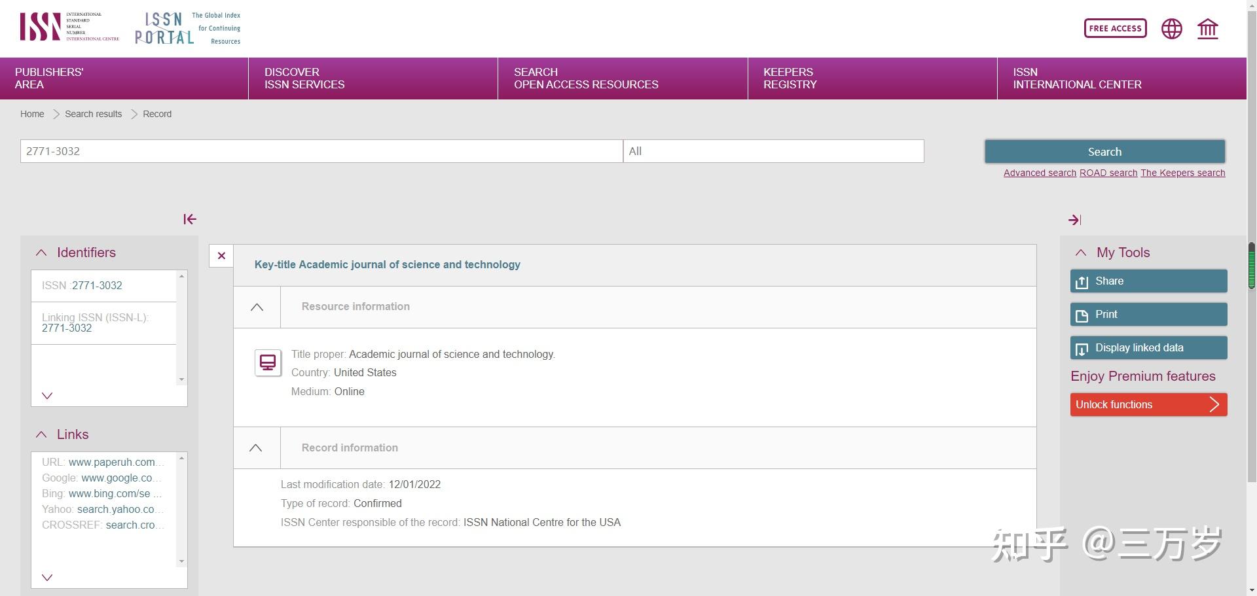The image size is (1257, 596).
Task: Select ISSN National Centre for the USA
Action: point(542,522)
